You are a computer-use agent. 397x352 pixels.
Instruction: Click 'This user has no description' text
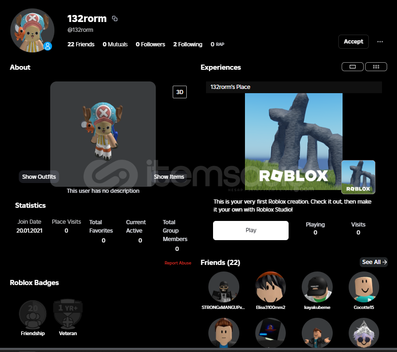point(103,191)
